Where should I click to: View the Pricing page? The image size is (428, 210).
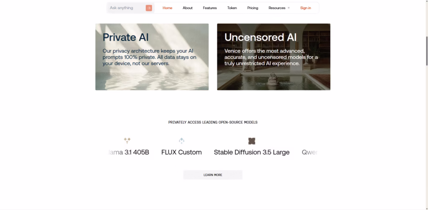(x=253, y=8)
